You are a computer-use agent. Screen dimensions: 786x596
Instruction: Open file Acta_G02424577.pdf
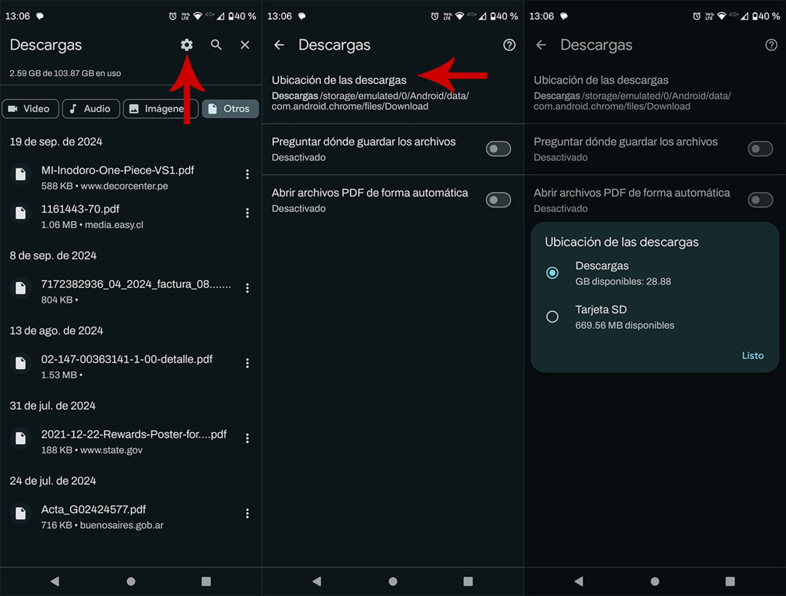[131, 516]
